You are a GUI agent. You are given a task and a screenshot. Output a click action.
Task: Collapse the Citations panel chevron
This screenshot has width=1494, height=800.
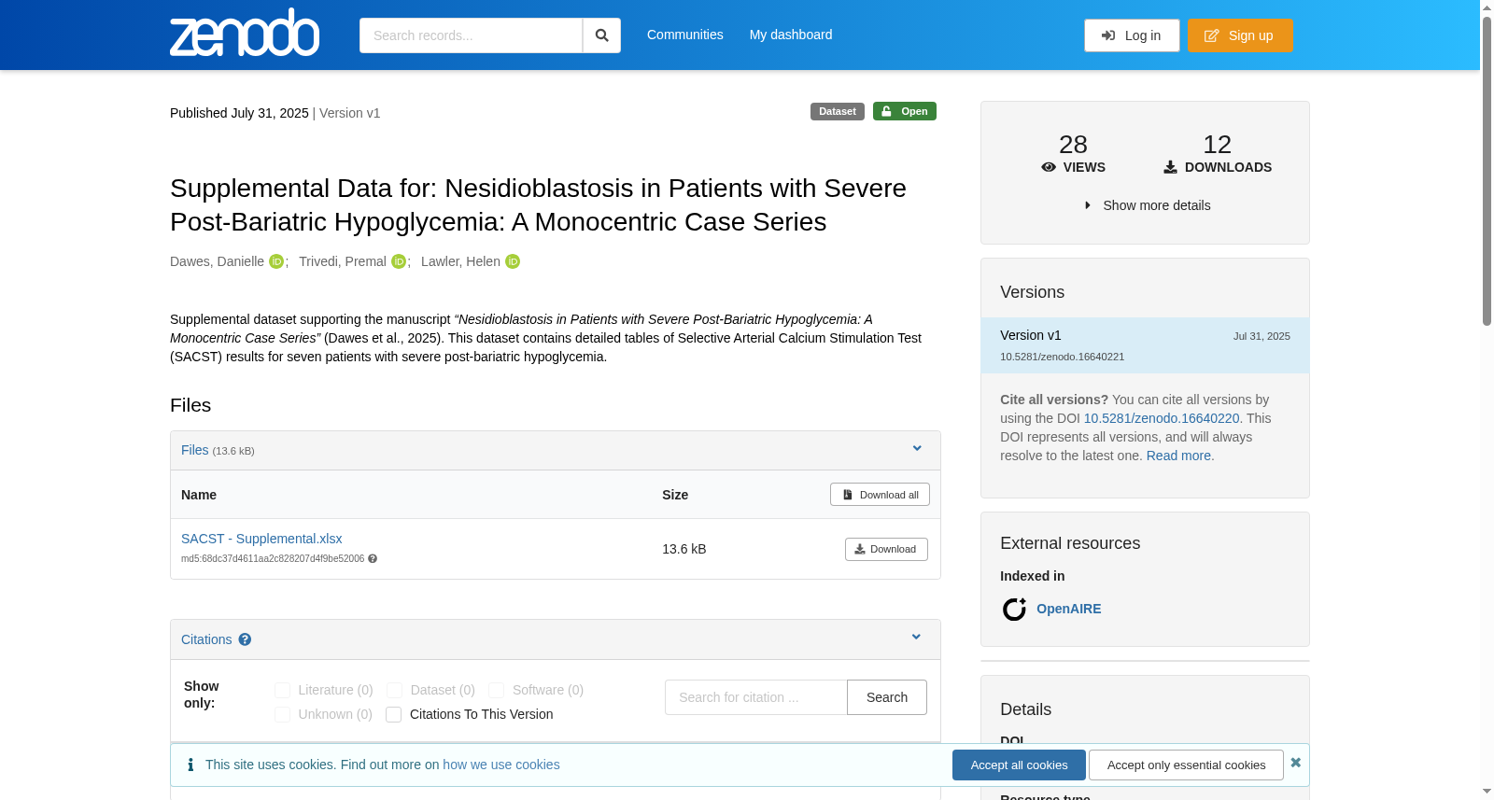point(916,638)
